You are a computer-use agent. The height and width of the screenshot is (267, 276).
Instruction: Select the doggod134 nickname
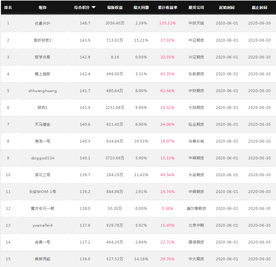pos(42,158)
